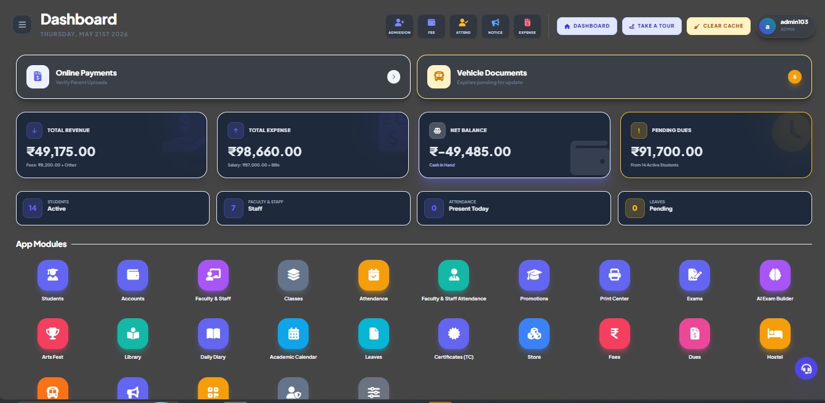Screen dimensions: 825x403
Task: Open the Faculty & Staff count tile
Action: (x=314, y=208)
